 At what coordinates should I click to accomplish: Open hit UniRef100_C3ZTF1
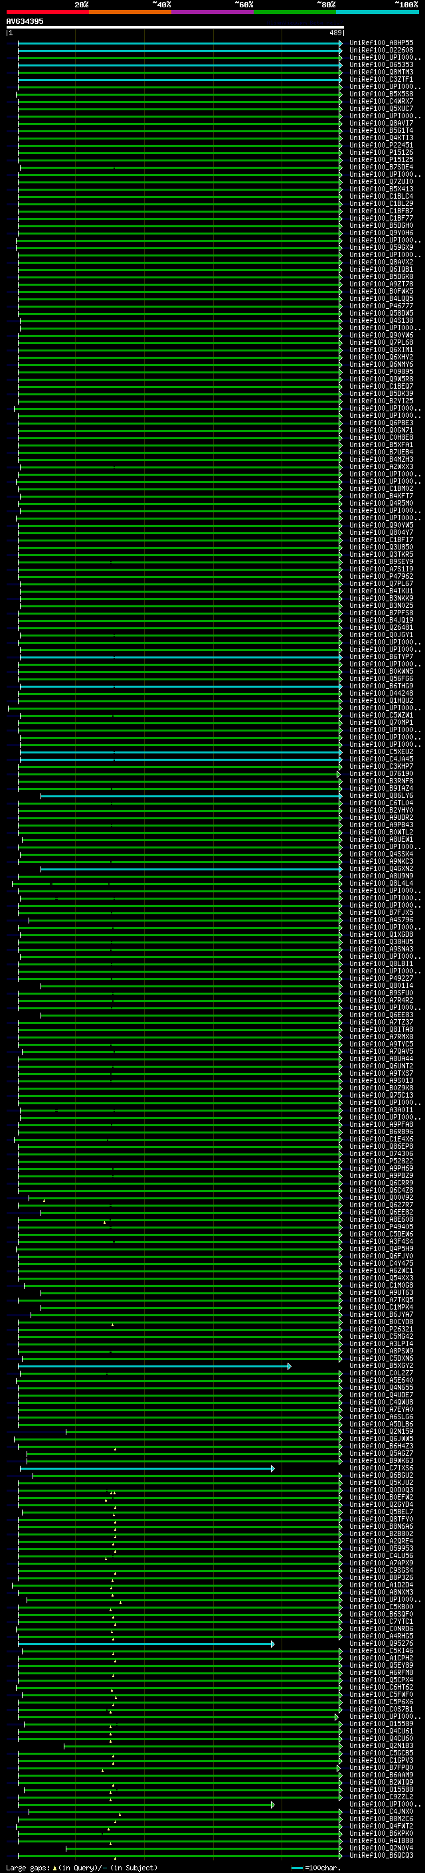click(381, 79)
